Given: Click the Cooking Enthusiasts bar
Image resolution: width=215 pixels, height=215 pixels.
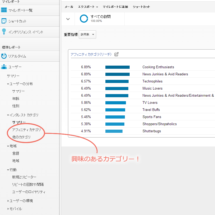Looking at the screenshot, I should tap(118, 67).
